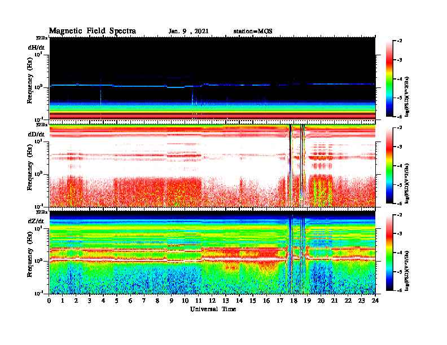Click hour '24' on time axis
The height and width of the screenshot is (345, 447).
tap(375, 300)
